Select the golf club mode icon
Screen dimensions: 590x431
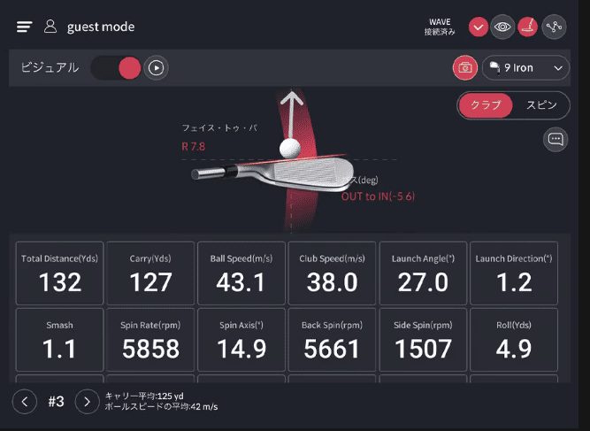click(528, 27)
